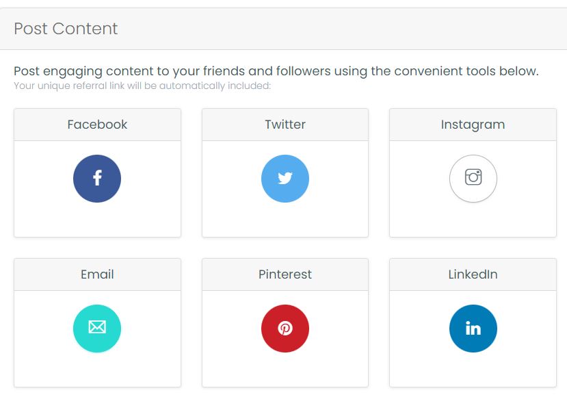Click the round Facebook share icon
The width and height of the screenshot is (567, 397).
97,179
